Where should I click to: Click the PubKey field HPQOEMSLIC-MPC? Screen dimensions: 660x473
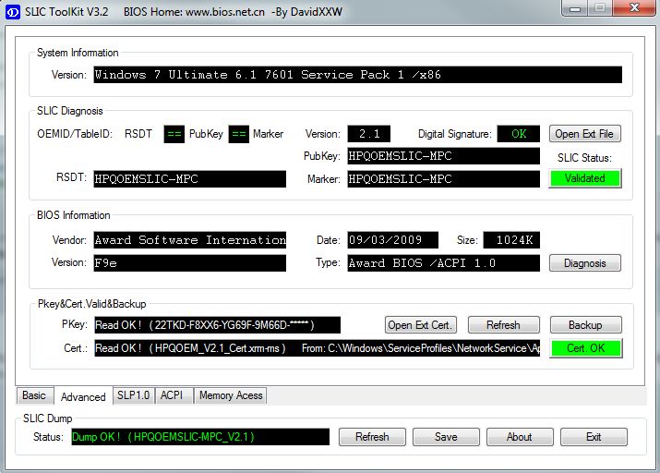click(444, 156)
